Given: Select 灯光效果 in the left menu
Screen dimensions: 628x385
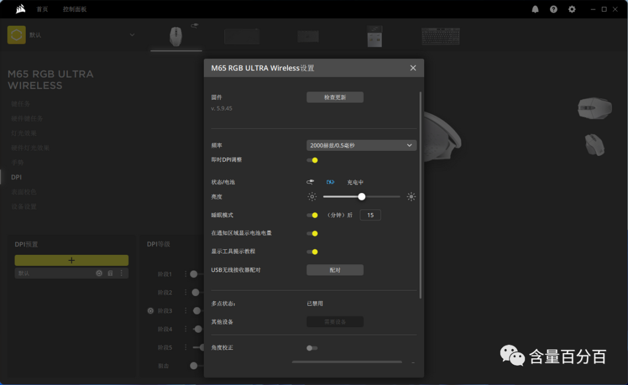Looking at the screenshot, I should 24,133.
